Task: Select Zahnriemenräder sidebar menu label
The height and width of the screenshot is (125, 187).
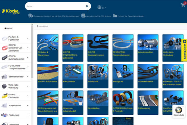Action: pos(16,77)
